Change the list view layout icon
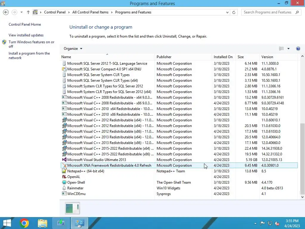The height and width of the screenshot is (229, 305). (x=281, y=49)
